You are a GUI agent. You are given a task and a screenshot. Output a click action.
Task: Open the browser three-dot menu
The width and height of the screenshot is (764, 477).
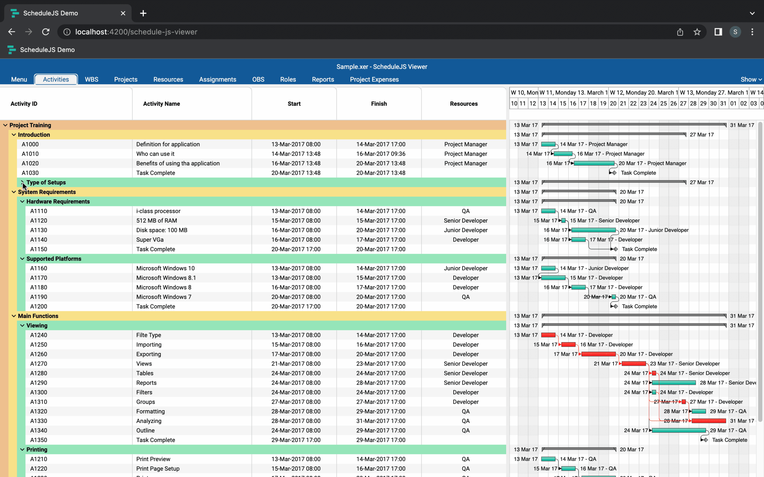point(753,32)
